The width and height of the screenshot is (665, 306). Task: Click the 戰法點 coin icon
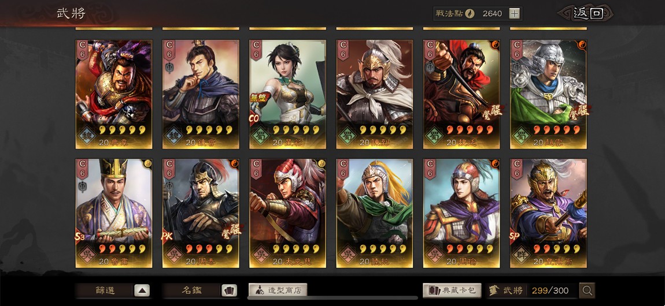[x=469, y=13]
